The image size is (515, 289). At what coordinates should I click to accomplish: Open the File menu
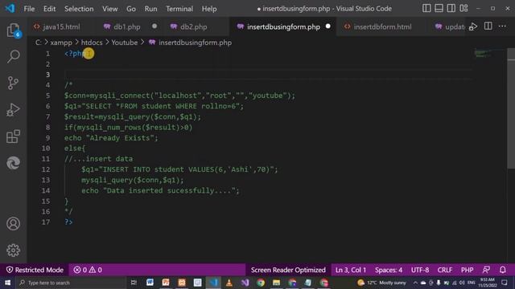click(29, 9)
